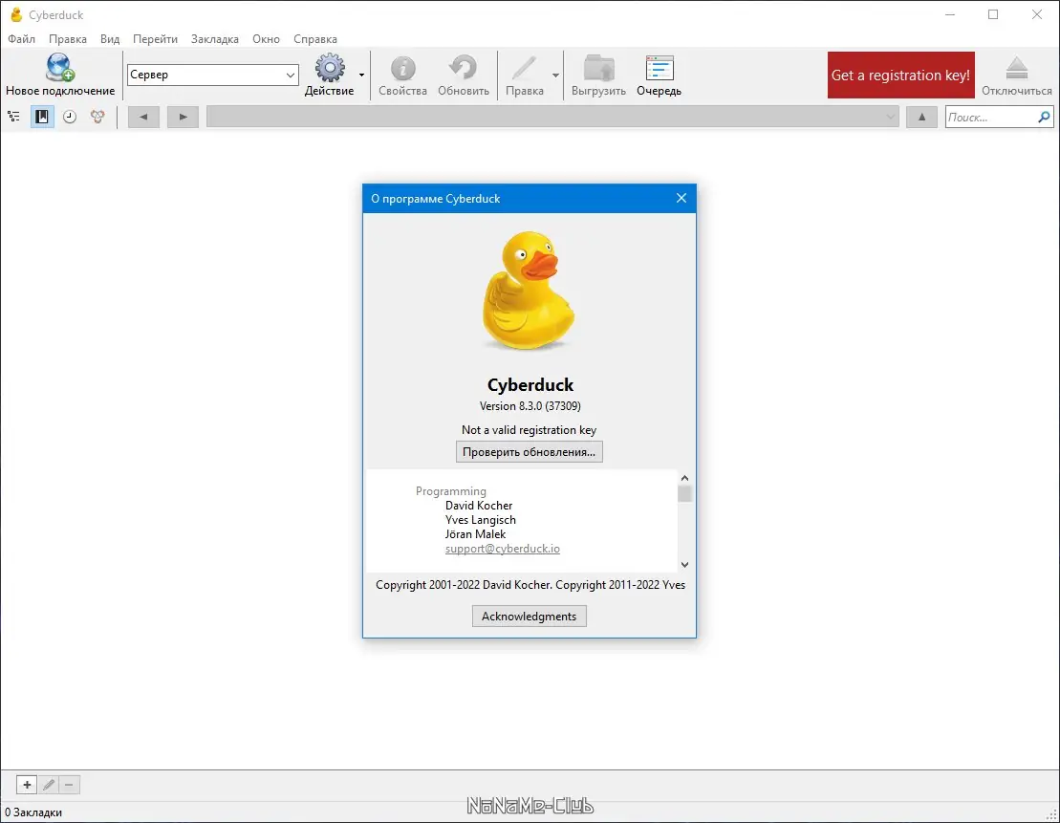Viewport: 1060px width, 823px height.
Task: Open the path dropdown bar
Action: click(x=552, y=117)
